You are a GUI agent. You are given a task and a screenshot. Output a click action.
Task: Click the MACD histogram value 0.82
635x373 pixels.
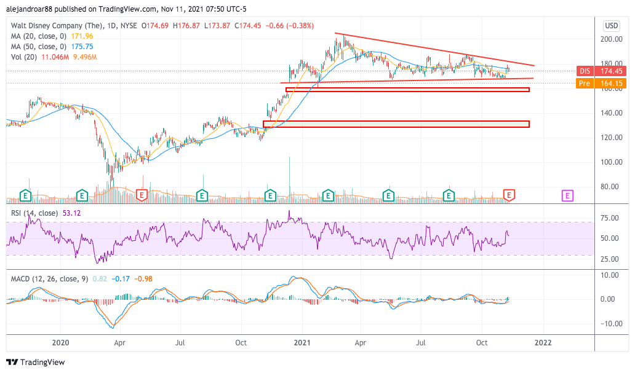pos(100,279)
